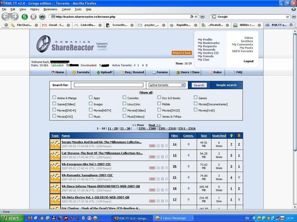Click the plus circle icon on Cat Stevens row
The image size is (297, 222).
(158, 157)
